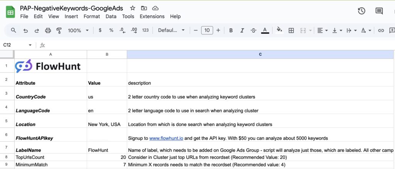Open horizontal align dropdown
The width and height of the screenshot is (395, 169).
(322, 30)
